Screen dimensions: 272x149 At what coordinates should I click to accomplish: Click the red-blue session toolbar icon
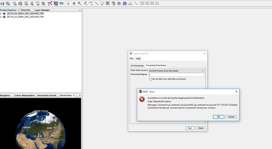click(61, 3)
